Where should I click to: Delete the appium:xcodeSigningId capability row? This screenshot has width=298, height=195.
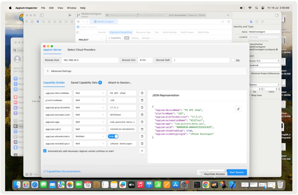point(142,144)
